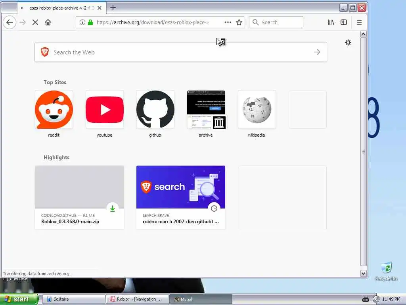
Task: Show site information via info icon
Action: coord(82,22)
